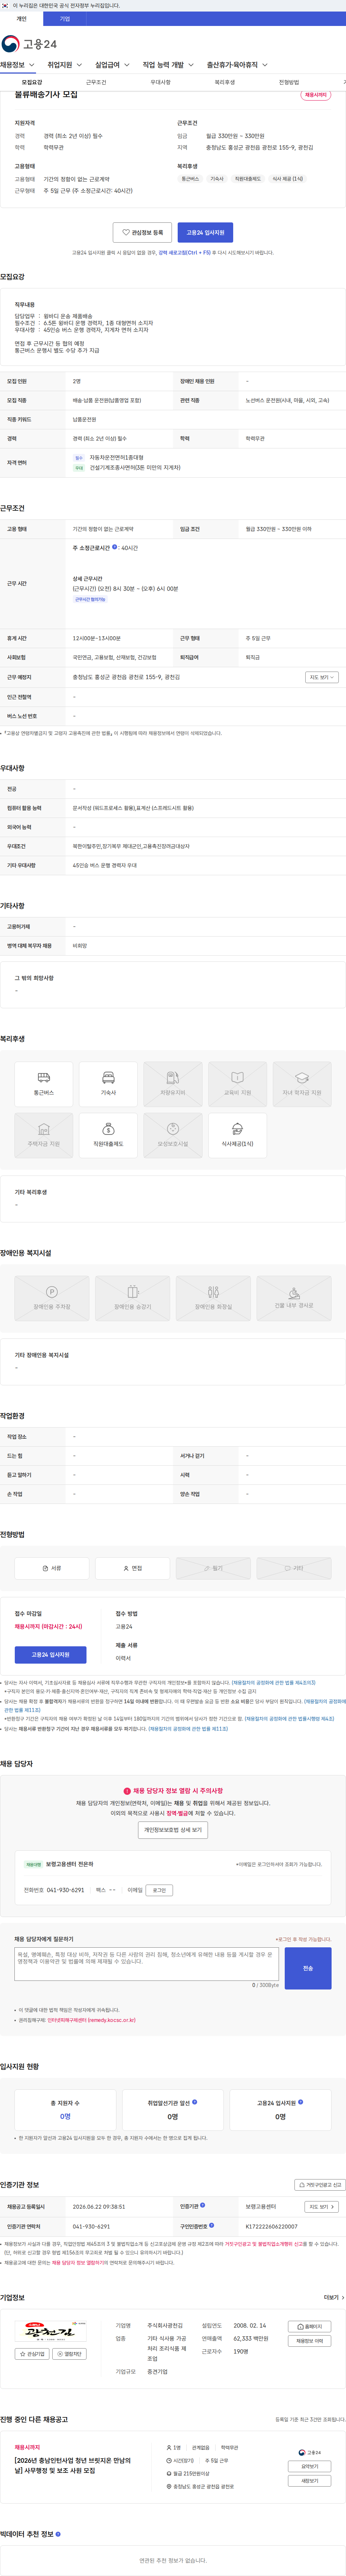
Task: Go to the 근무조건 section tab
Action: 96,82
